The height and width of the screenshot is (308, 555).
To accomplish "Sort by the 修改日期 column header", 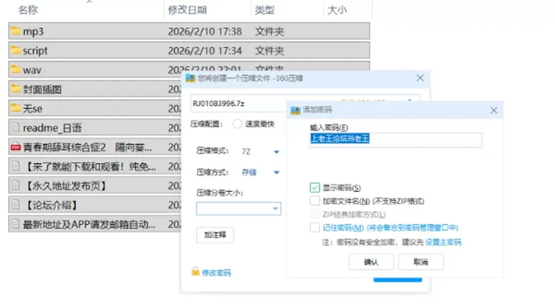I will (x=187, y=10).
